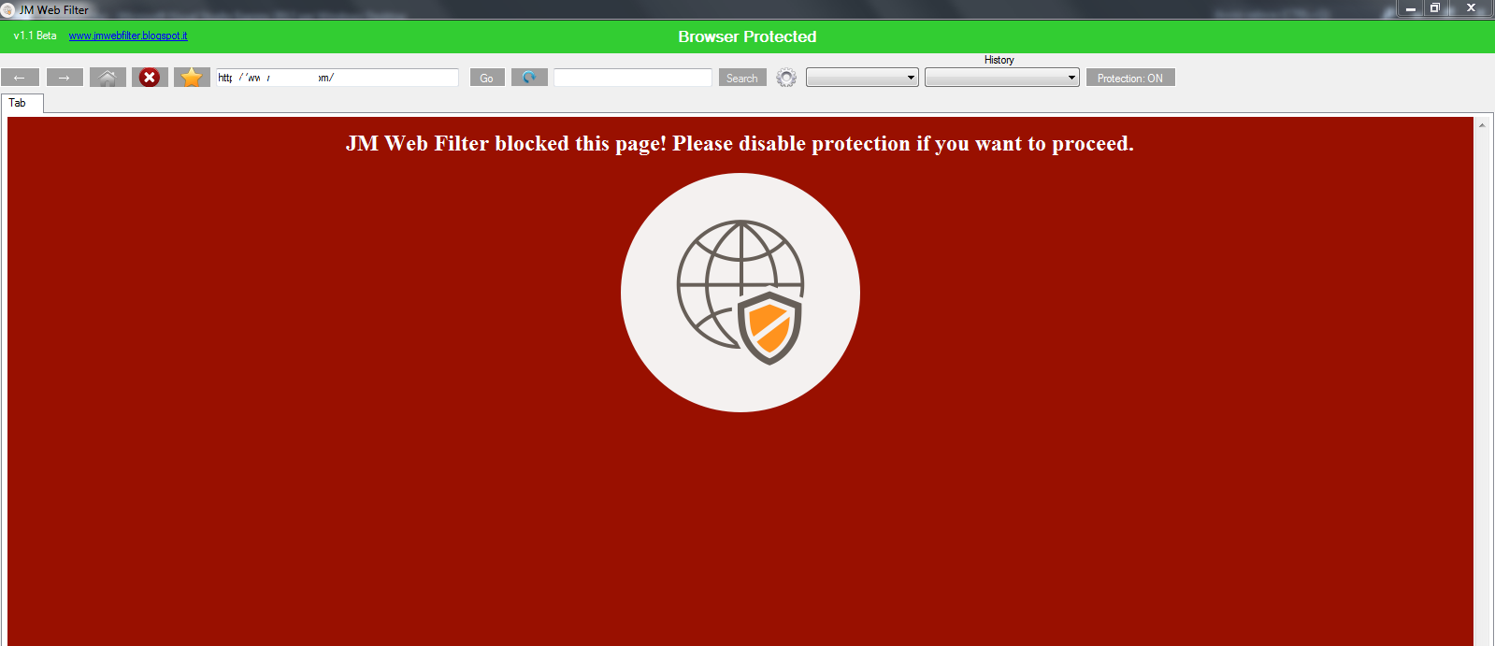Click the page scrollbar up arrow
This screenshot has width=1495, height=646.
[x=1482, y=124]
